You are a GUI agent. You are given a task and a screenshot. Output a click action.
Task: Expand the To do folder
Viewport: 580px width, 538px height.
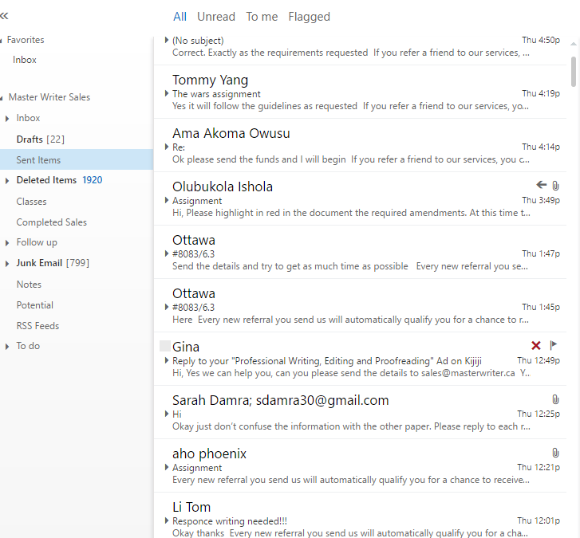pos(7,347)
